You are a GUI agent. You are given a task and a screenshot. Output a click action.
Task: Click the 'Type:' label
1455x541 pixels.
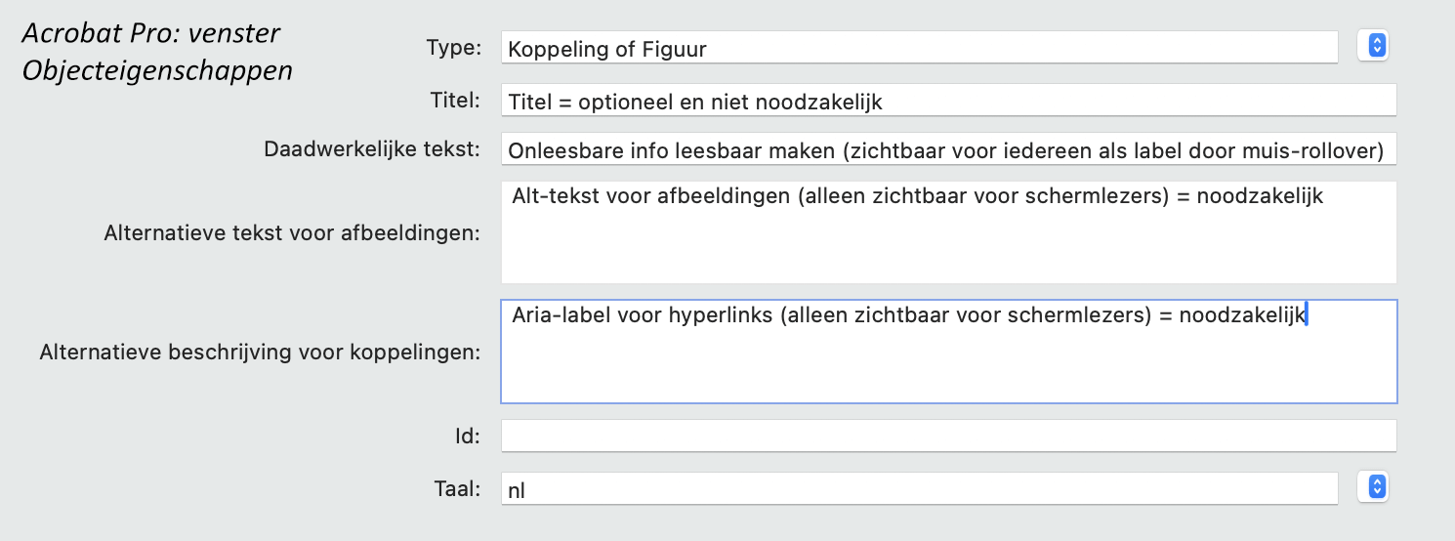pos(454,47)
